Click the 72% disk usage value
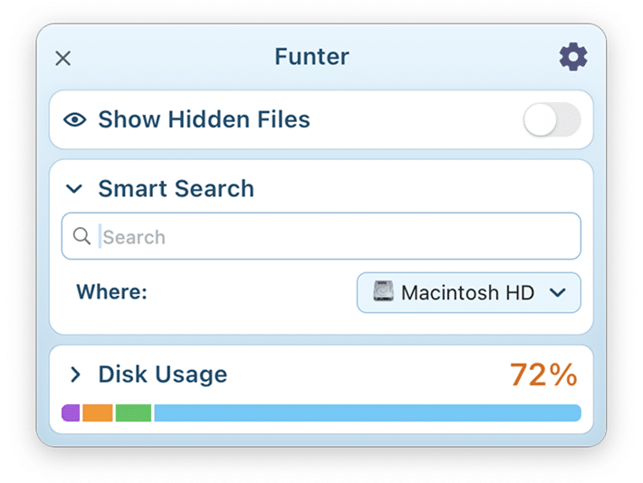 (x=543, y=374)
